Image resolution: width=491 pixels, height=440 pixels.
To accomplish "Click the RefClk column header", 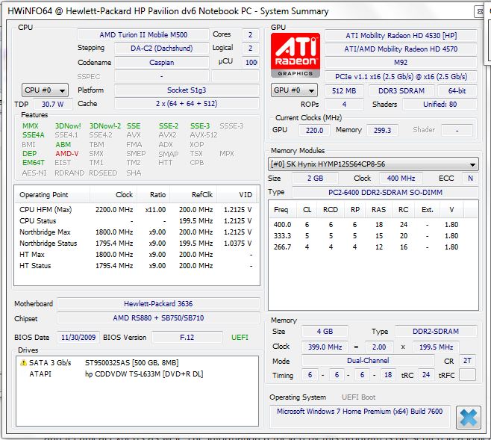I will point(193,195).
